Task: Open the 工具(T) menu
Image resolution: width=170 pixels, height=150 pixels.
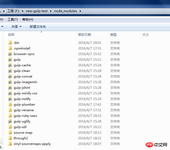Action: point(13,20)
